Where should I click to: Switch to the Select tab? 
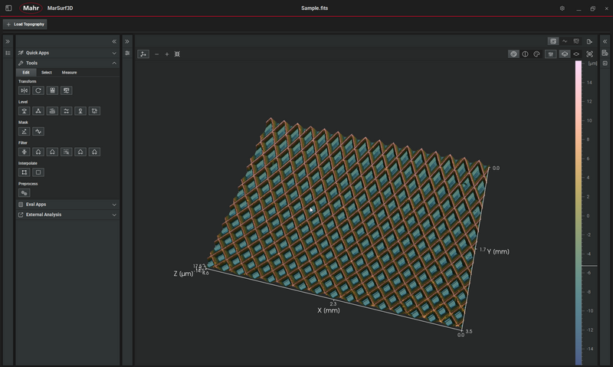47,73
